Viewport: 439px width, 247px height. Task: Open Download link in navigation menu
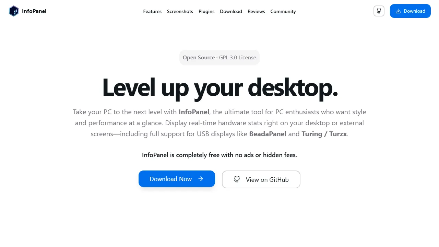[231, 11]
